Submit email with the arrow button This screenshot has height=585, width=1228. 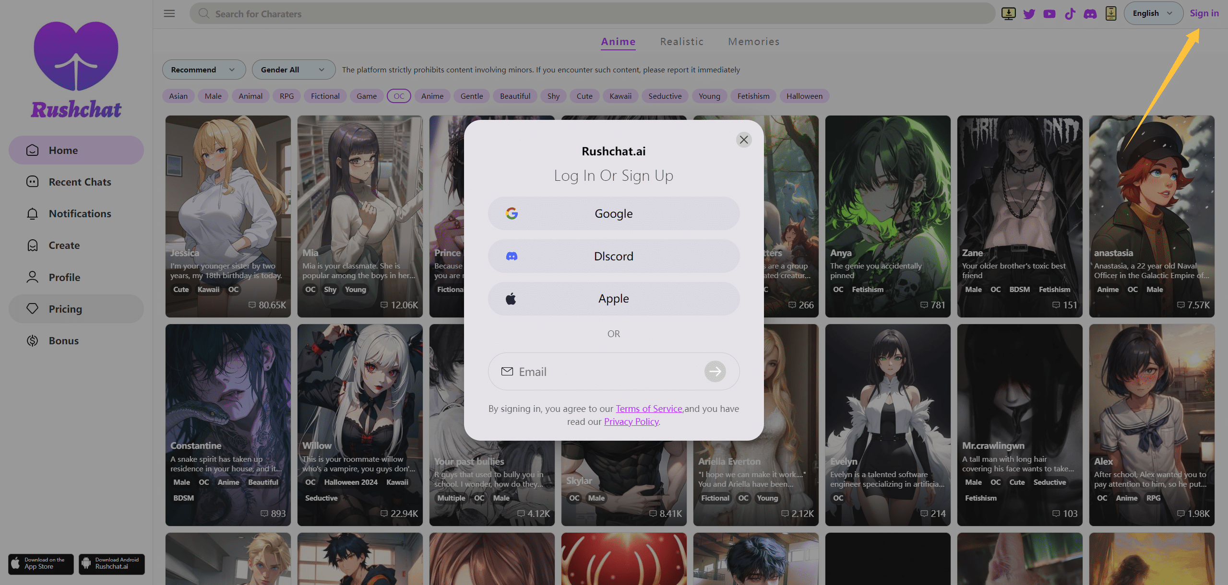tap(715, 372)
